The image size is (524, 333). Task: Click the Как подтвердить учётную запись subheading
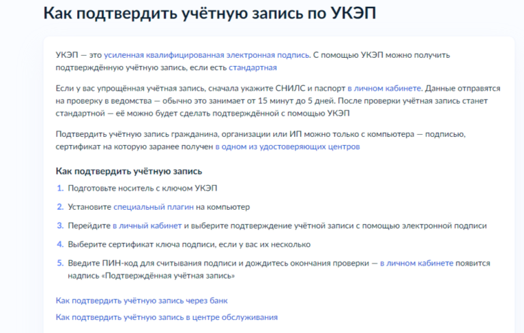(128, 171)
